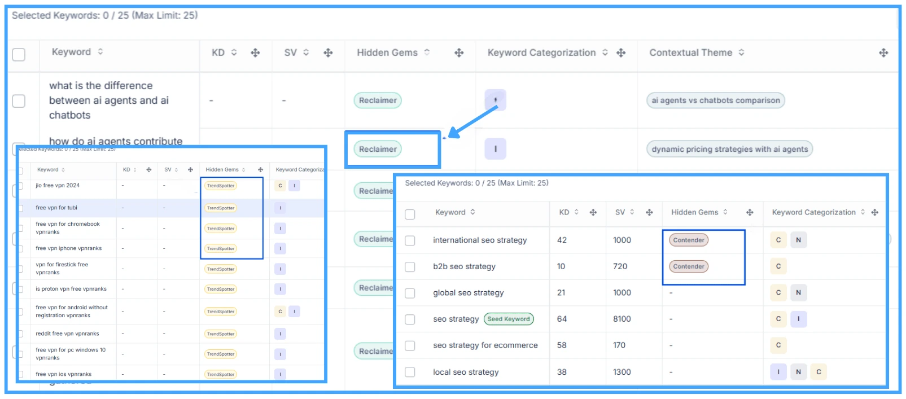The width and height of the screenshot is (906, 399).
Task: Click the I badge for local seo strategy
Action: 778,372
